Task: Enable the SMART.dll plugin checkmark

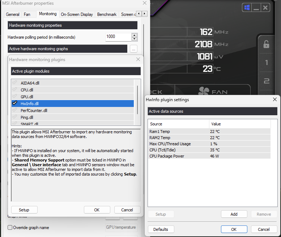Action: (15, 123)
